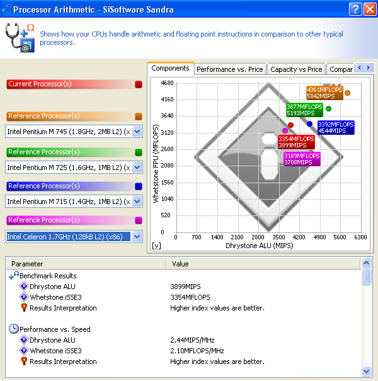Click the Help question mark button

[x=355, y=9]
